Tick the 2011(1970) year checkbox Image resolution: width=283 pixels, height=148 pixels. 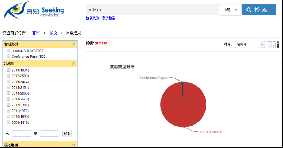tap(8, 111)
